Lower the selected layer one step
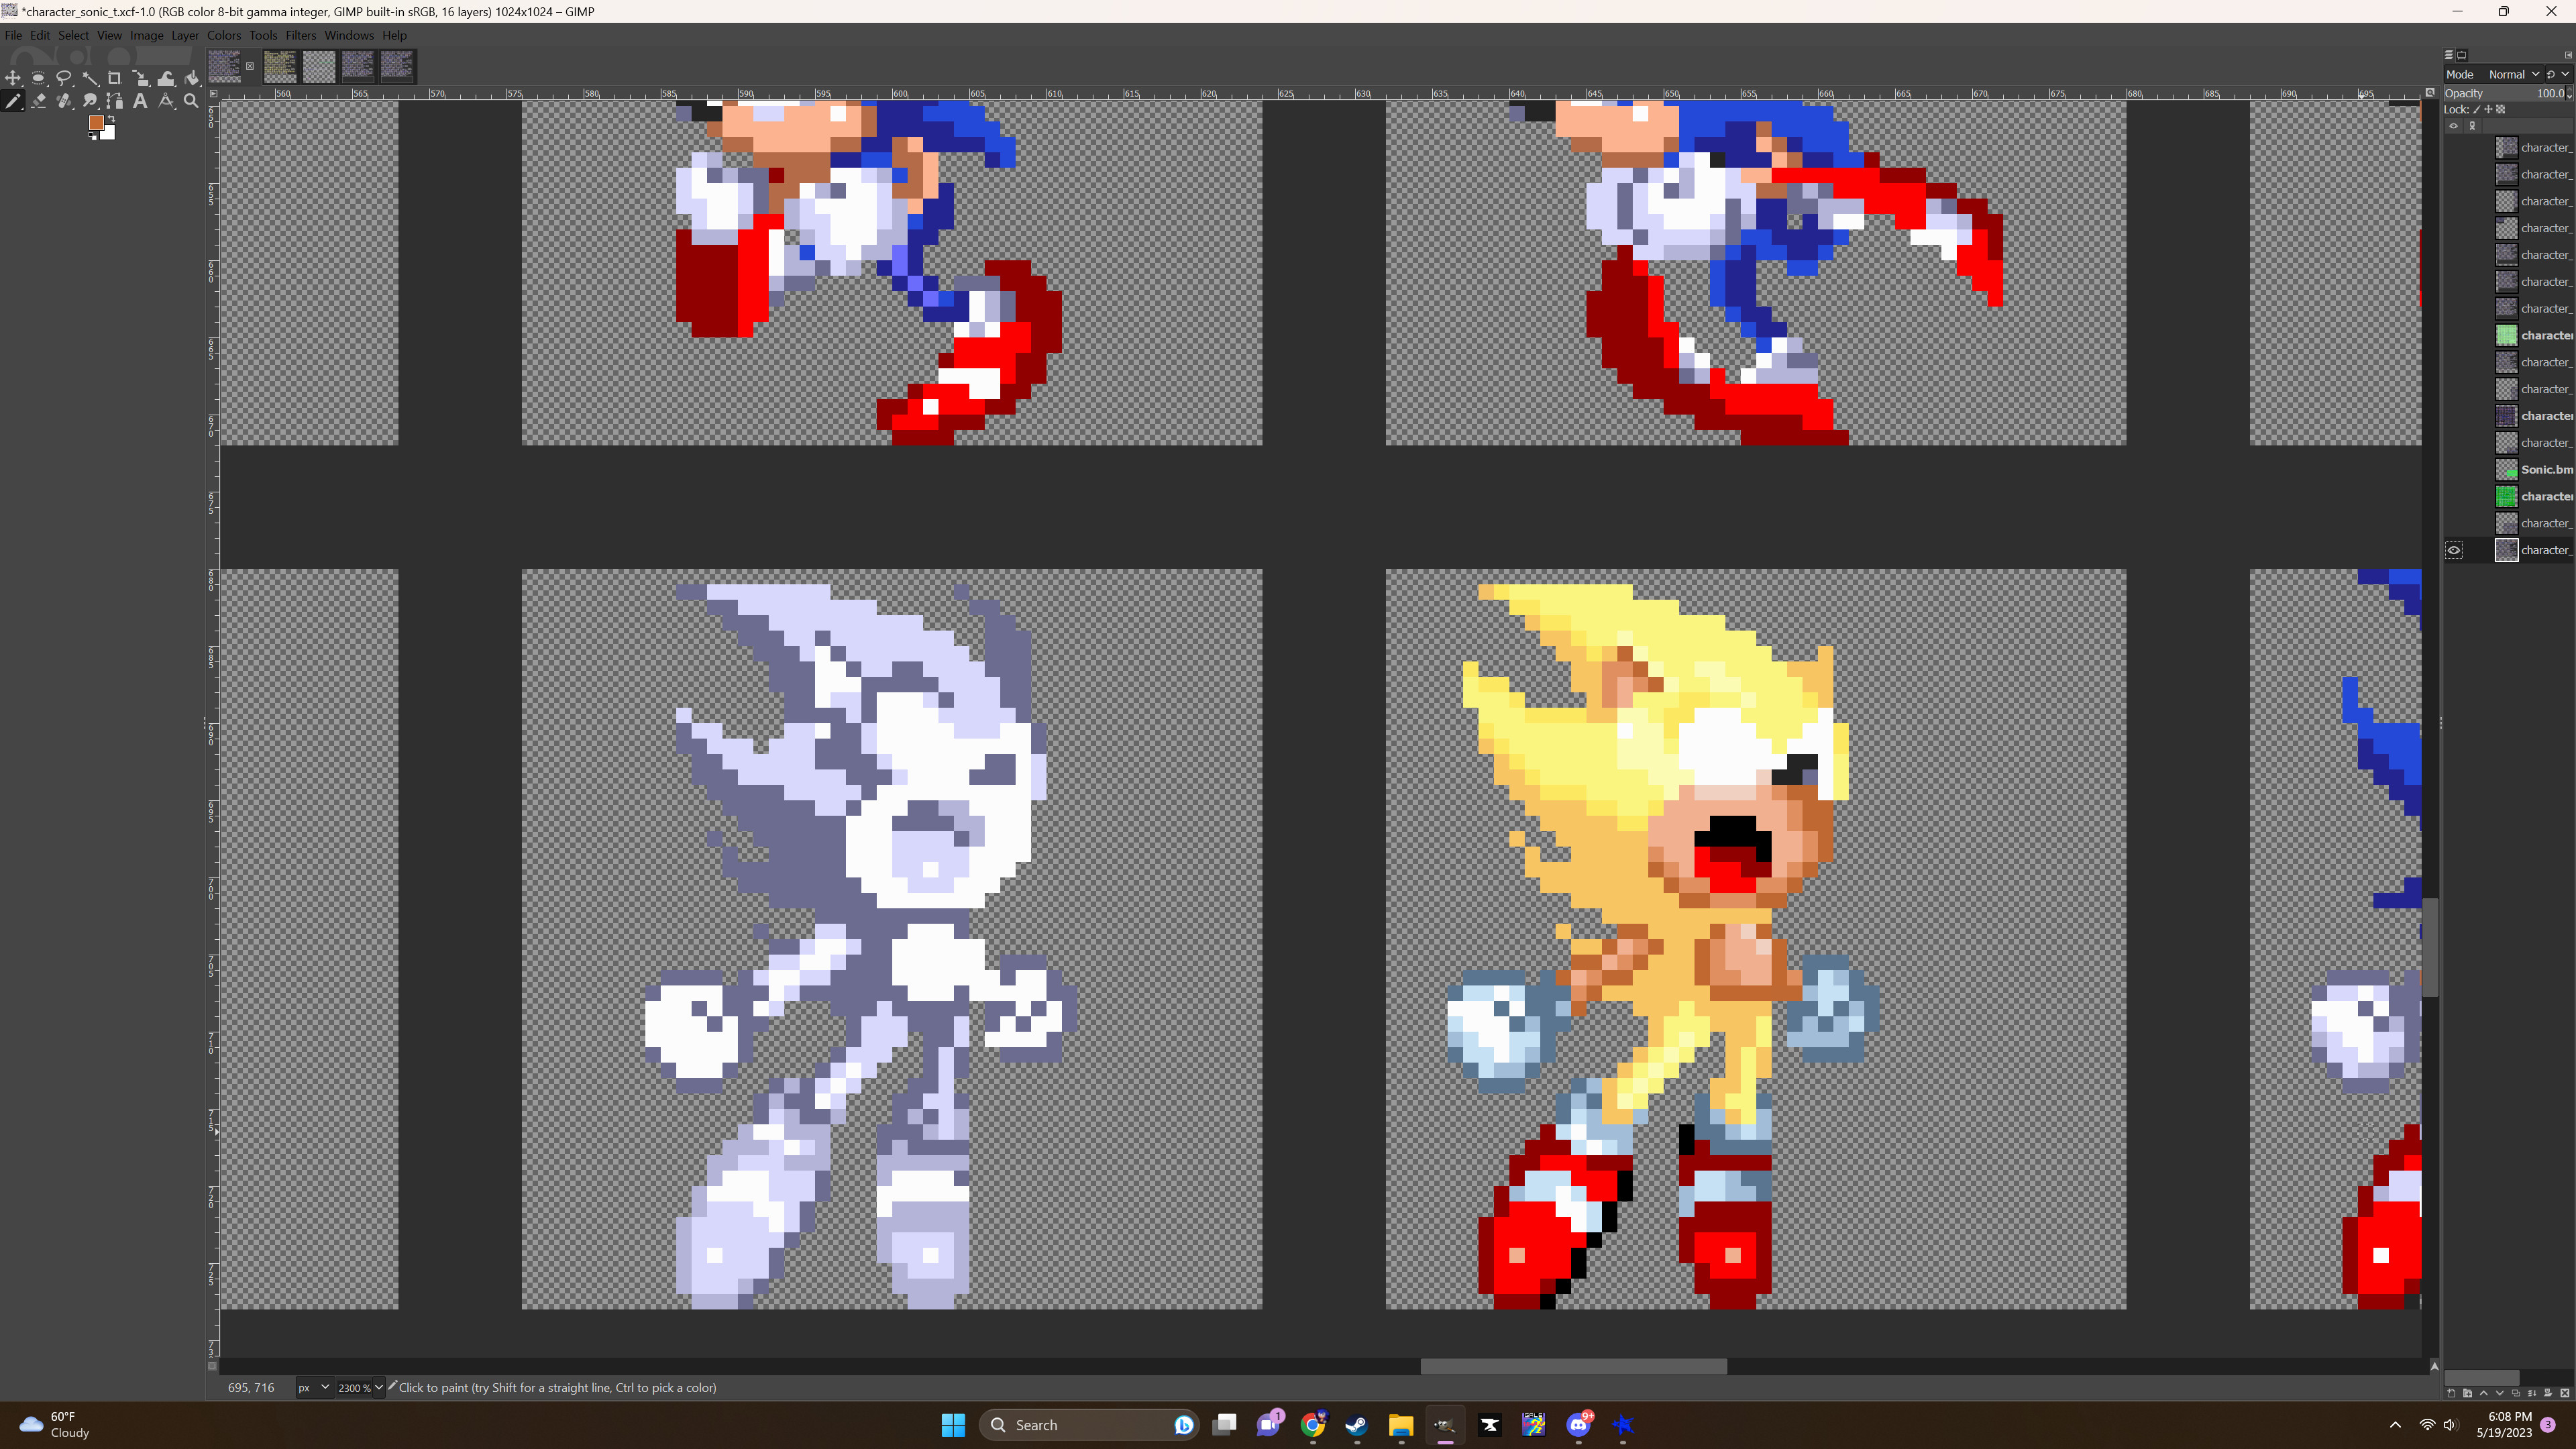Screen dimensions: 2576x1449 tap(2500, 1393)
